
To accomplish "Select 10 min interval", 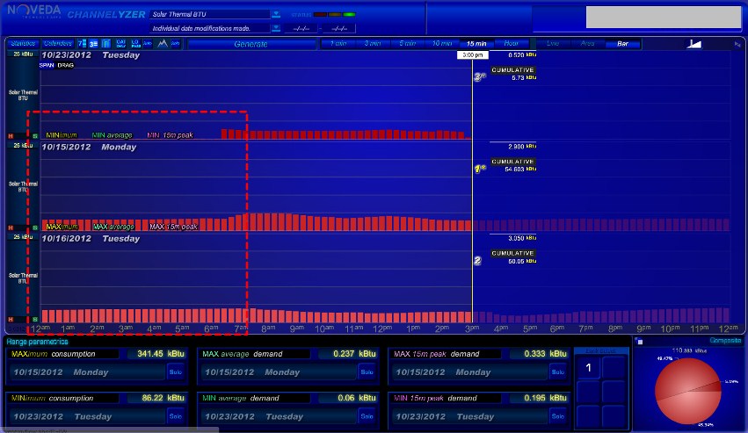I will coord(442,43).
